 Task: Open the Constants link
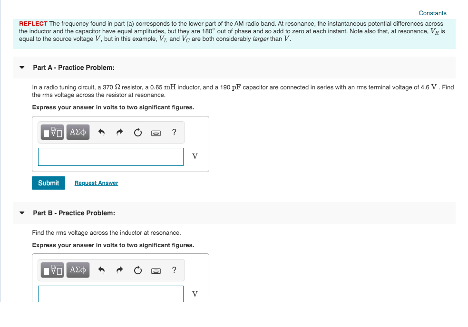coord(432,13)
